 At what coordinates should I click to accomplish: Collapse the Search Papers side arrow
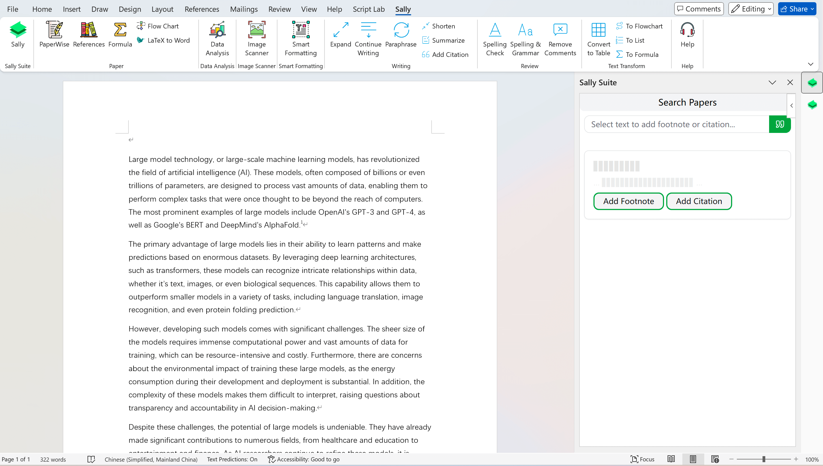[791, 106]
